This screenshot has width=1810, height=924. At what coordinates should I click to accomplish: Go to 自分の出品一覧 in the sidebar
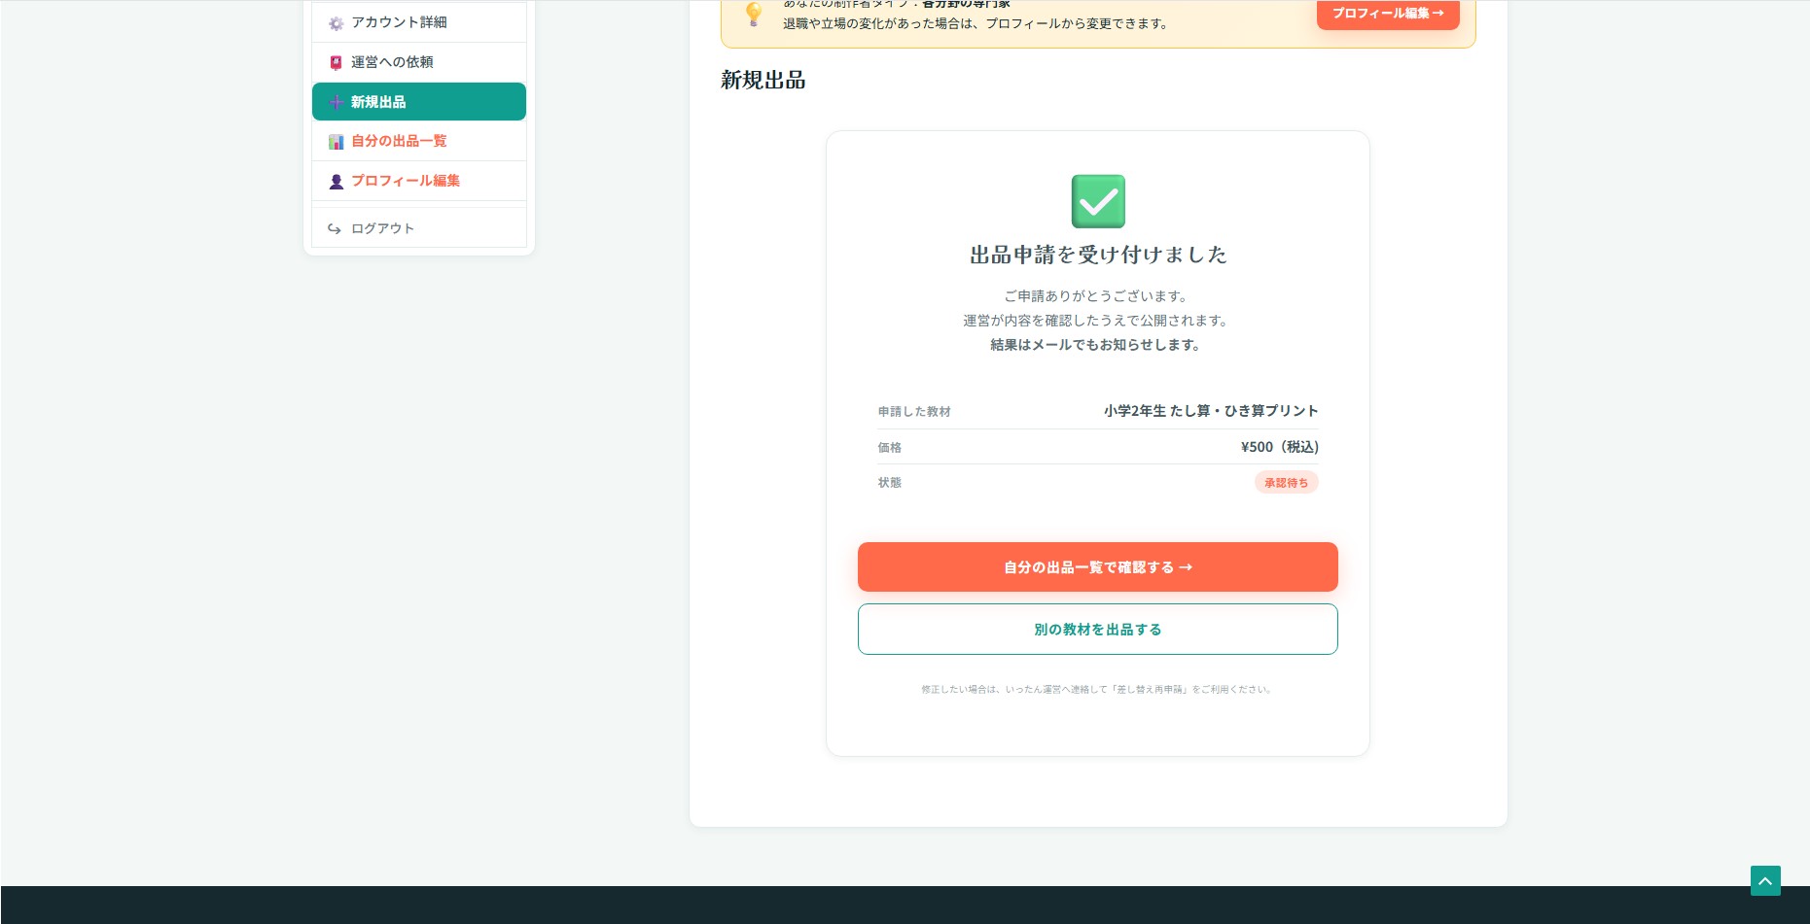click(x=418, y=142)
